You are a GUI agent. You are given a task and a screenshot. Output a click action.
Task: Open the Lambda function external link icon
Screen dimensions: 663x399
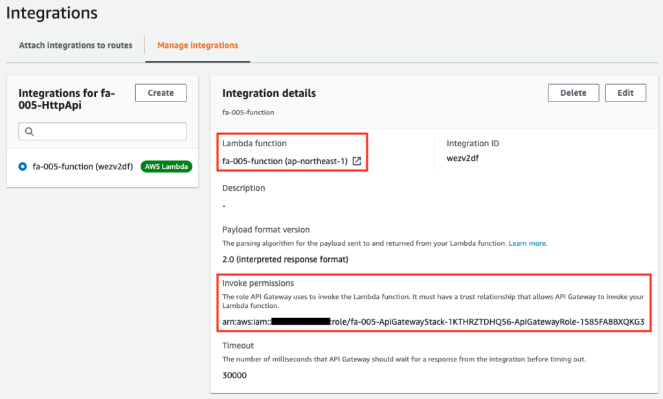(357, 161)
